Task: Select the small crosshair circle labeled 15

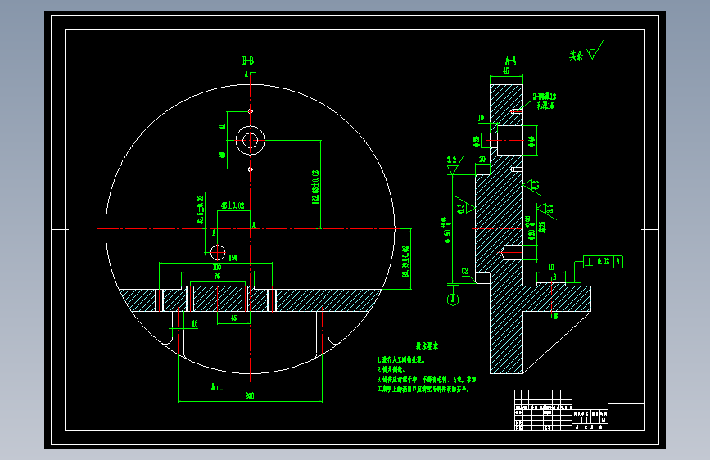Action: [218, 252]
